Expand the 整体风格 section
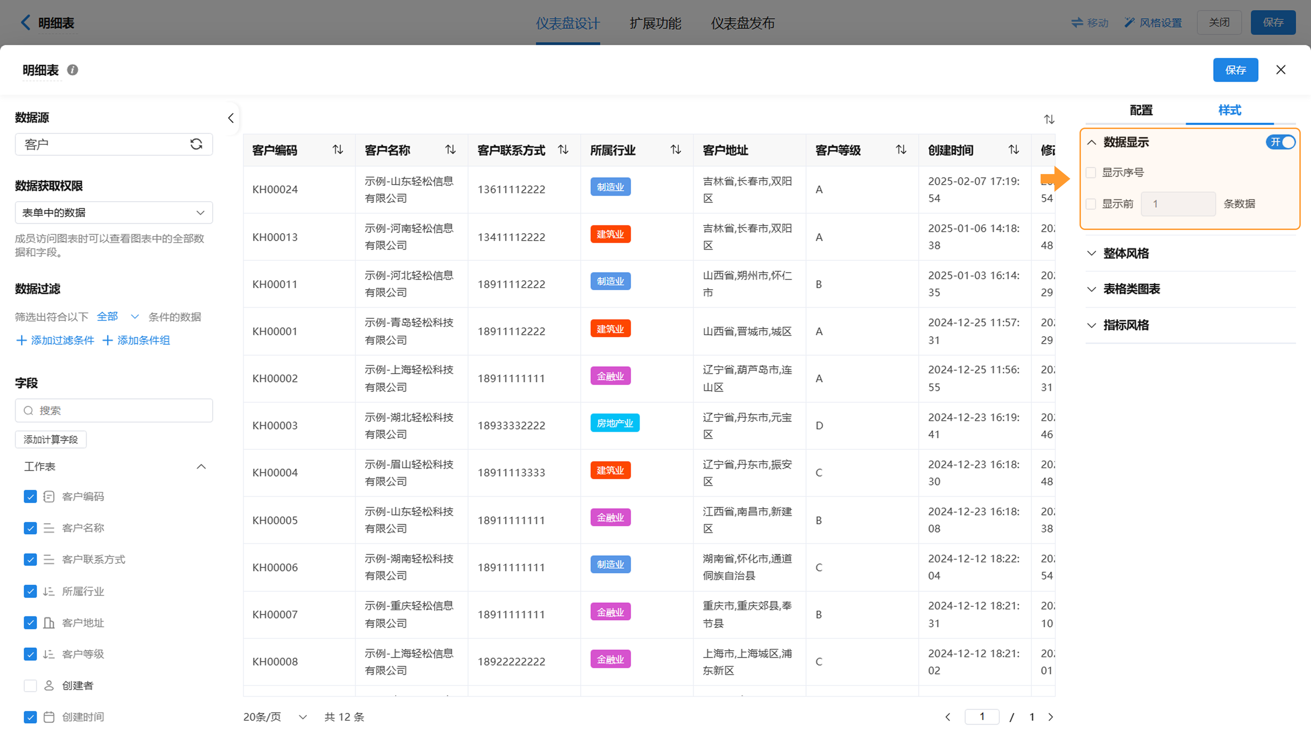Screen dimensions: 1311x737 1091,253
